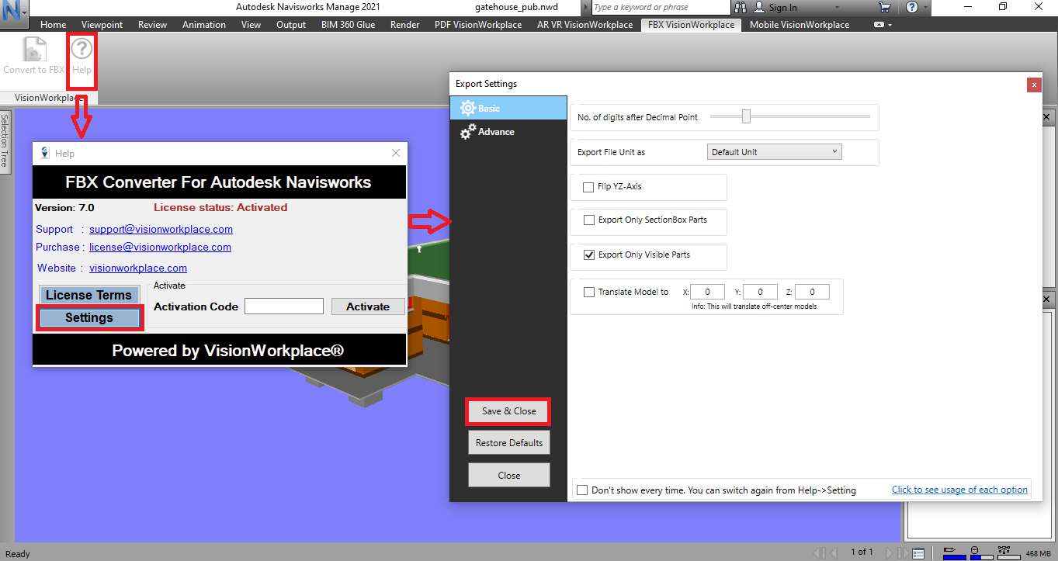Click the 468 MB memory readout
Screen dimensions: 1058x561
[x=1038, y=554]
